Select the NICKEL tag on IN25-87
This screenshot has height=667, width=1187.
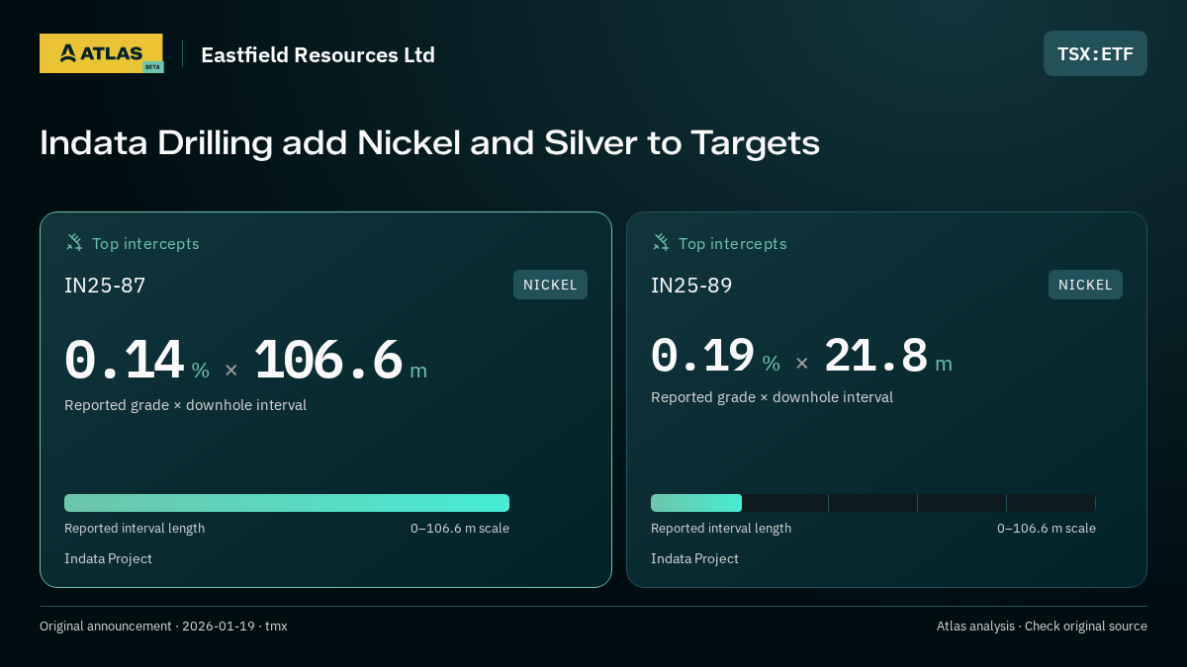click(550, 285)
